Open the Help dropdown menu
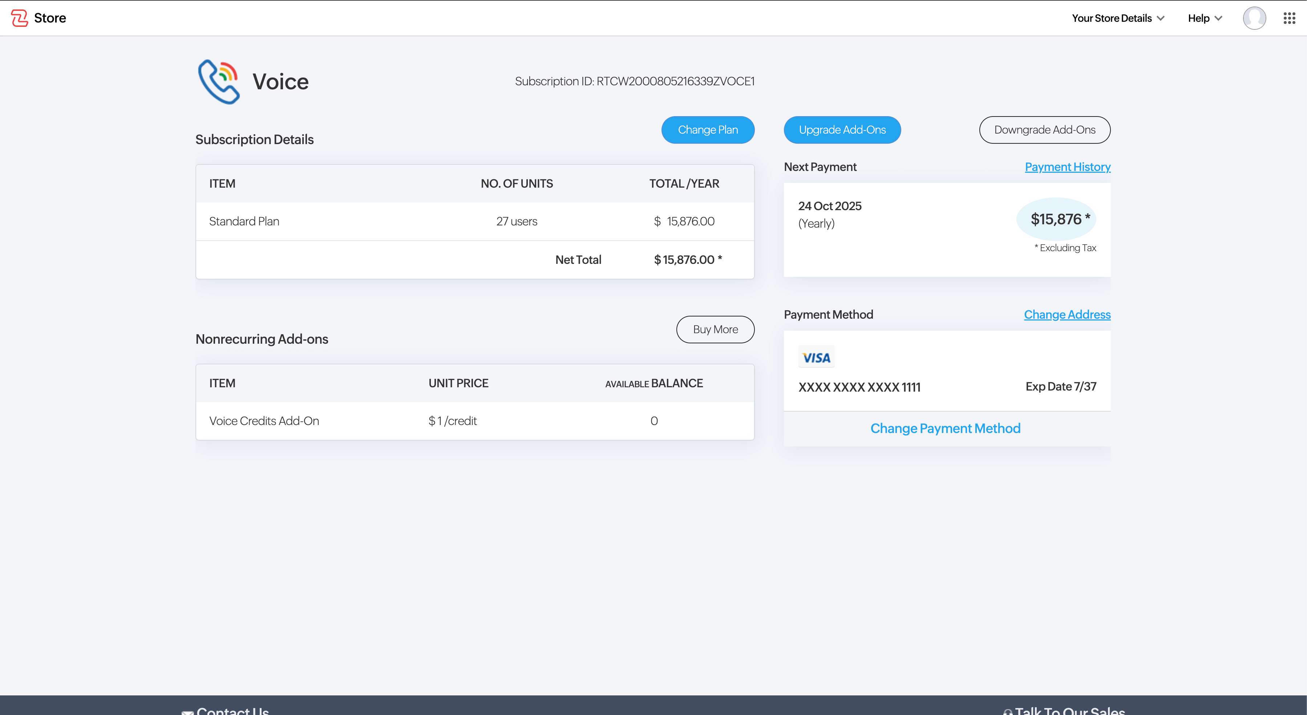 tap(1205, 18)
